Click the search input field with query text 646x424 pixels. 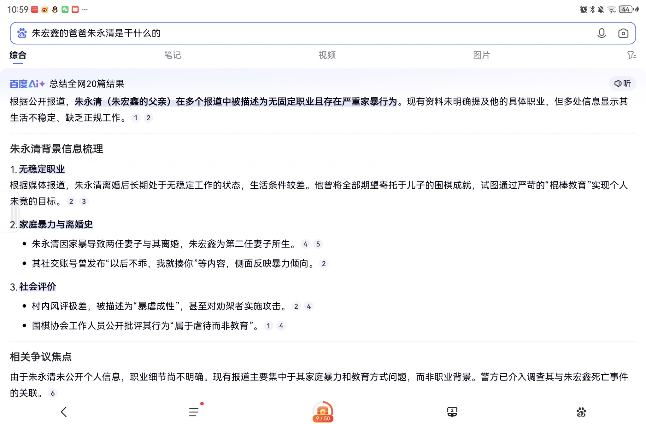click(x=323, y=33)
